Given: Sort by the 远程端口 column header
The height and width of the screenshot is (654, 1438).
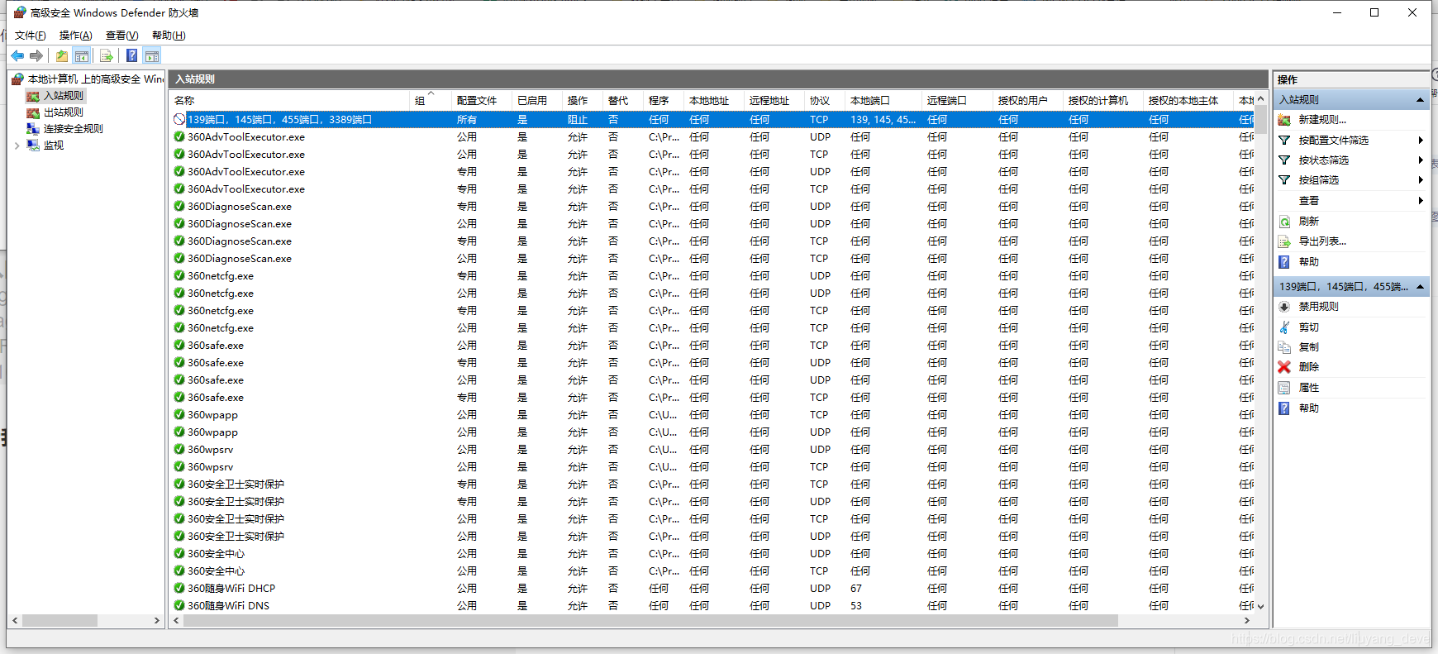Looking at the screenshot, I should pyautogui.click(x=957, y=101).
